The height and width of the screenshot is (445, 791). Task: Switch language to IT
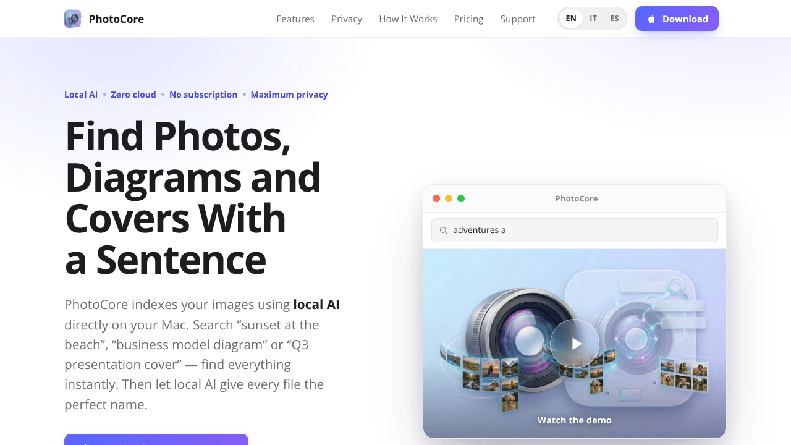[593, 19]
